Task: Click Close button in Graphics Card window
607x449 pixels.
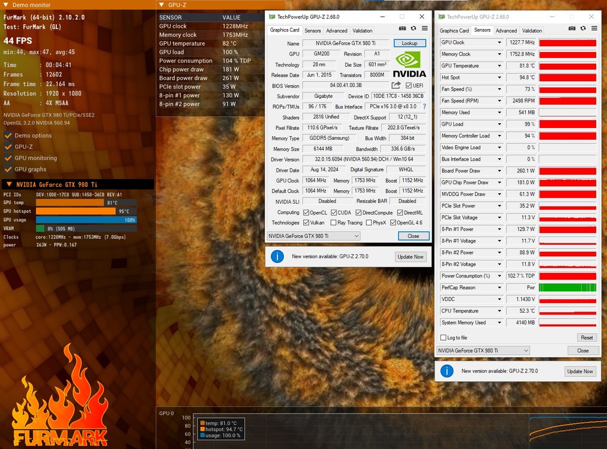Action: 413,236
